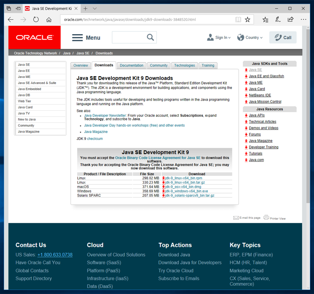The image size is (314, 294).
Task: Select Java SE Advanced & Suite sidebar item
Action: pyautogui.click(x=40, y=83)
